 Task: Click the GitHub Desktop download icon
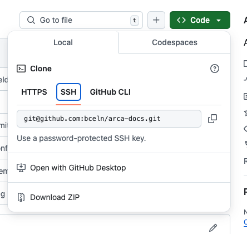(21, 168)
